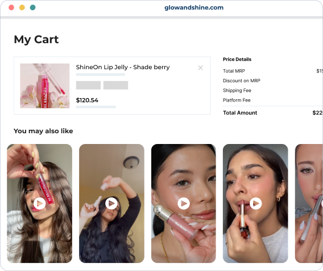Screen dimensions: 323x271
Task: Play the second video with raised arms
Action: (x=111, y=203)
